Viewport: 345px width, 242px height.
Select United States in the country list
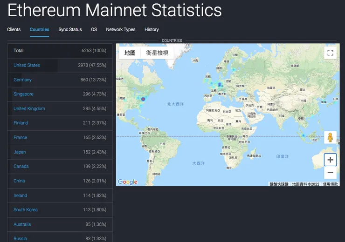[x=27, y=65]
